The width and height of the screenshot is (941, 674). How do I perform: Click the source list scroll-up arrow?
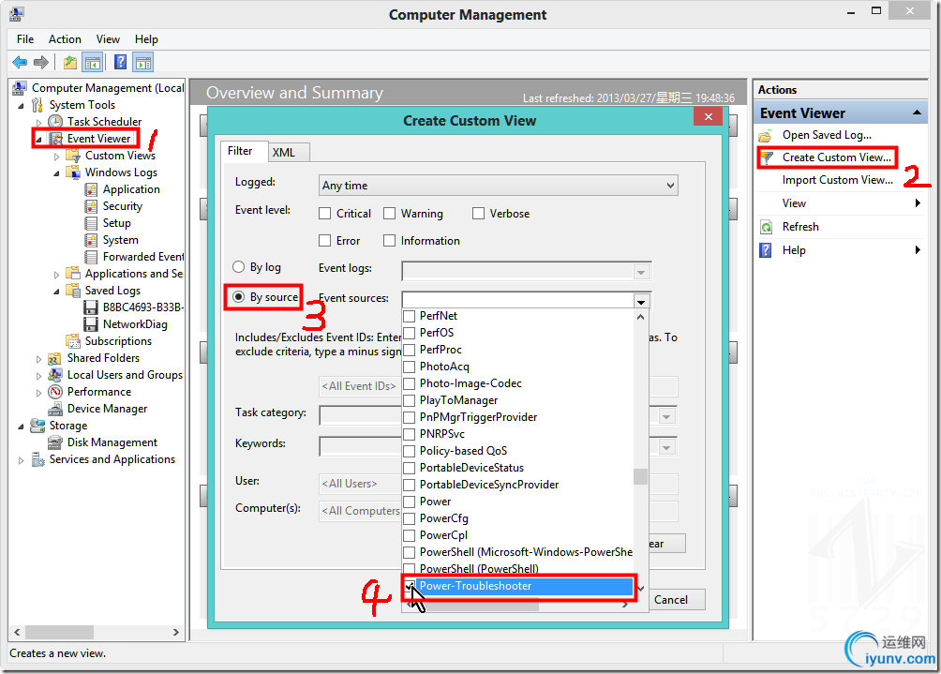[x=640, y=318]
